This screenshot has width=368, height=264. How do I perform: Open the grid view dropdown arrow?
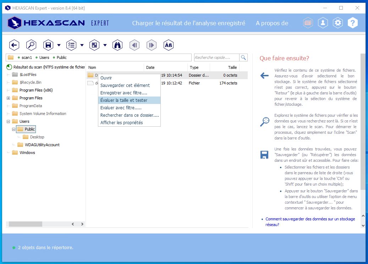(105, 45)
